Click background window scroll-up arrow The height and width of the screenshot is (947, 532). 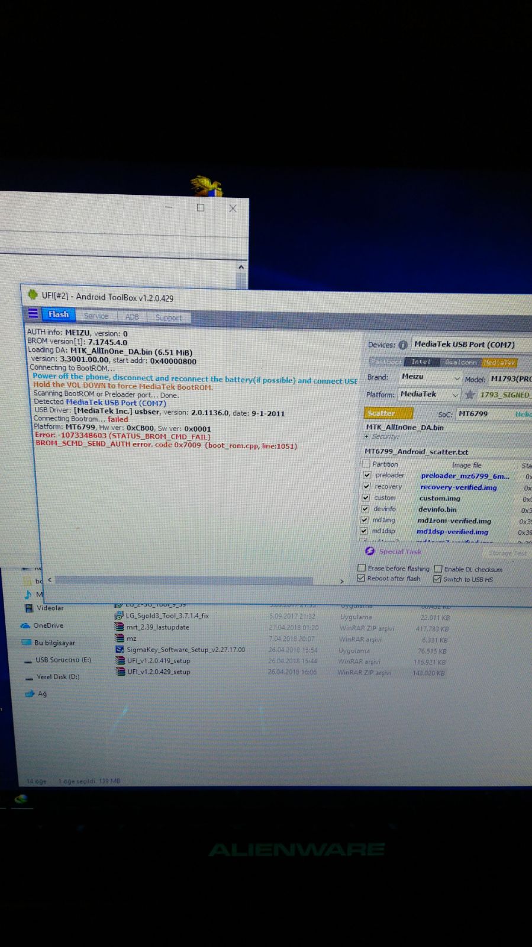[x=241, y=267]
